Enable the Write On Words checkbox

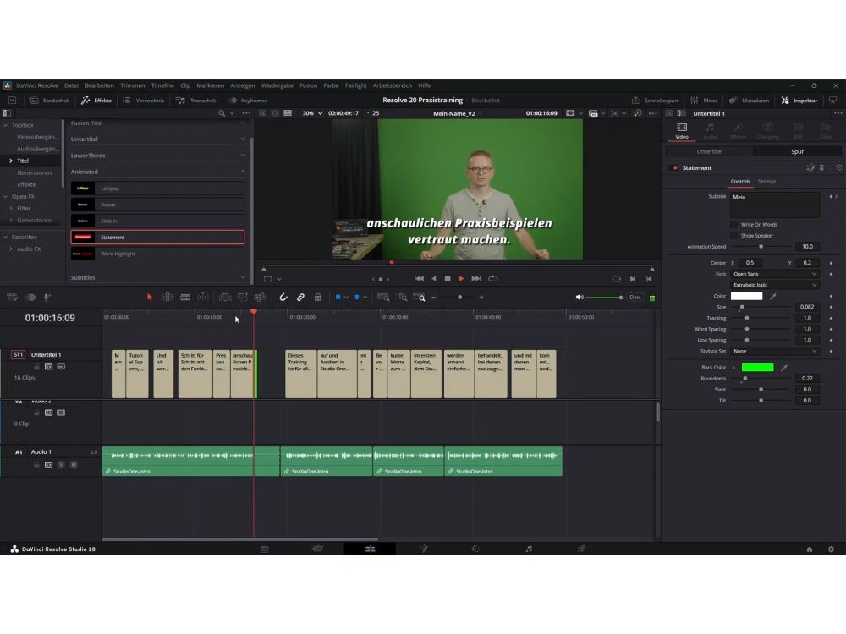[733, 225]
